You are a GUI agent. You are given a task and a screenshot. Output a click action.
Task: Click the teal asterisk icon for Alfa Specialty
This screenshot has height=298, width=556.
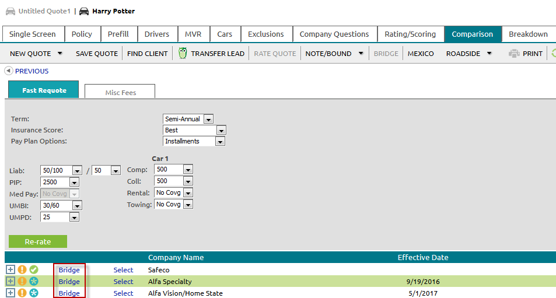pos(34,282)
